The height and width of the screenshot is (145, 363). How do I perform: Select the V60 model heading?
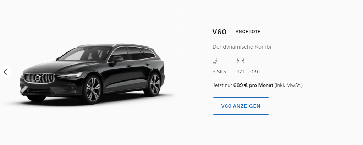click(x=219, y=32)
